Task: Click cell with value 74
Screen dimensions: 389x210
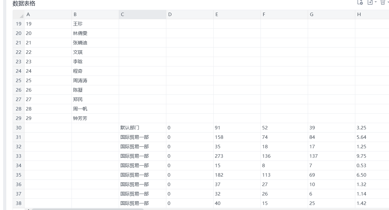Action: tap(284, 137)
